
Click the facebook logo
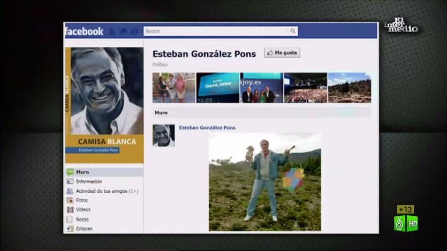84,31
